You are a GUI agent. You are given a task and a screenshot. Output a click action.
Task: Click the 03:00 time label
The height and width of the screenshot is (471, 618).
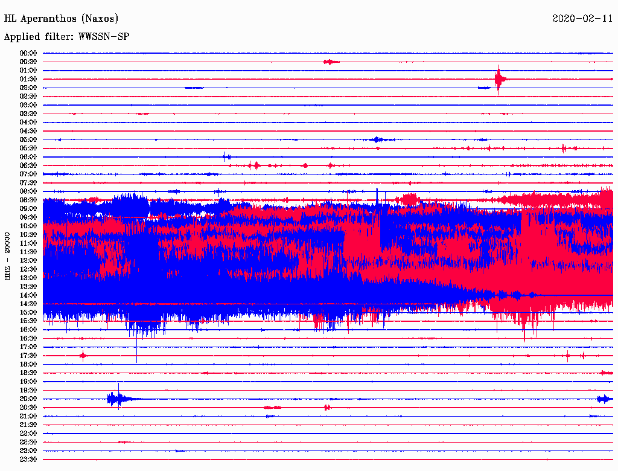click(x=28, y=105)
